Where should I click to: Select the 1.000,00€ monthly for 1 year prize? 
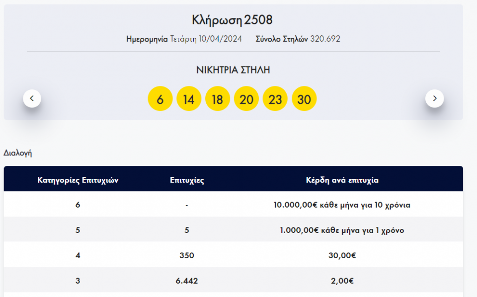pos(342,230)
